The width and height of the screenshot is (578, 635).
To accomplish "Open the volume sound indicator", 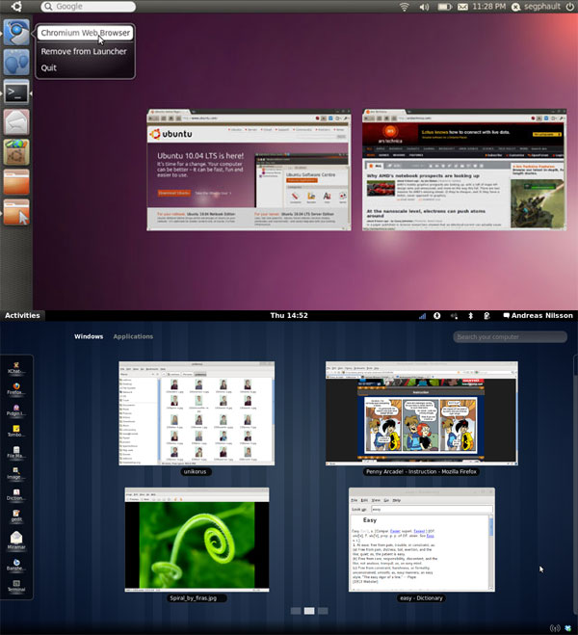I will coord(424,7).
